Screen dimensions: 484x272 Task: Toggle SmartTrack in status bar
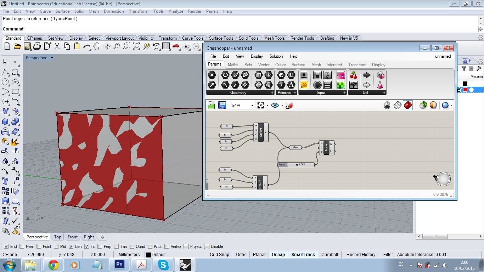(303, 254)
